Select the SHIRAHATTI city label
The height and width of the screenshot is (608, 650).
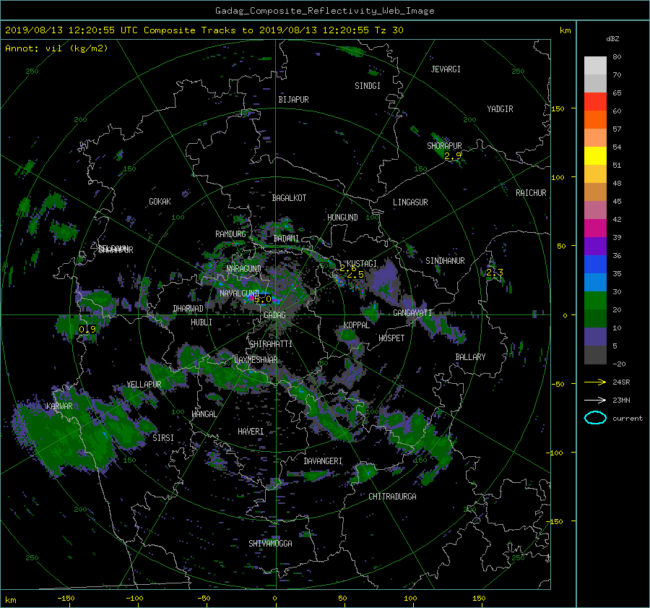271,344
